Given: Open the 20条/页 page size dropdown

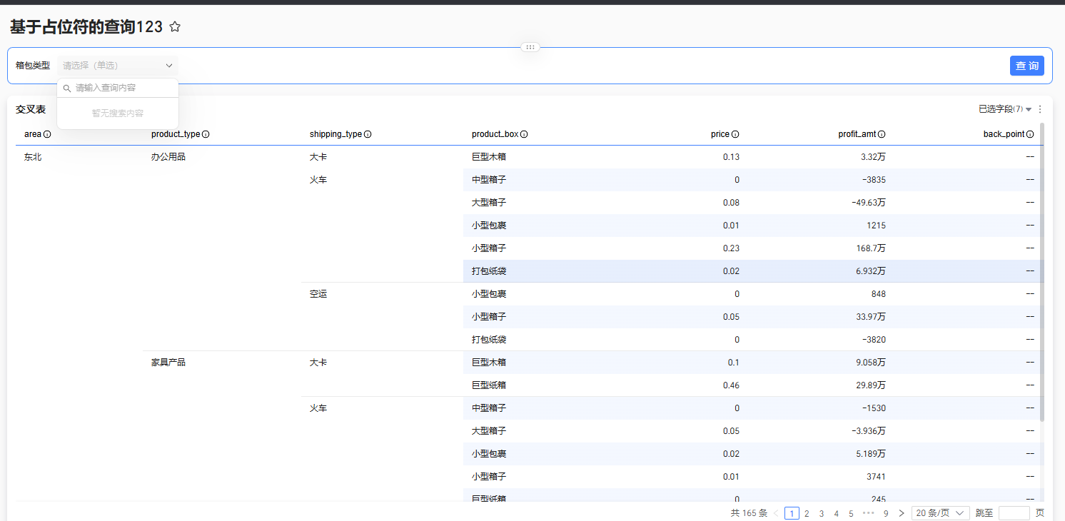Looking at the screenshot, I should [940, 513].
